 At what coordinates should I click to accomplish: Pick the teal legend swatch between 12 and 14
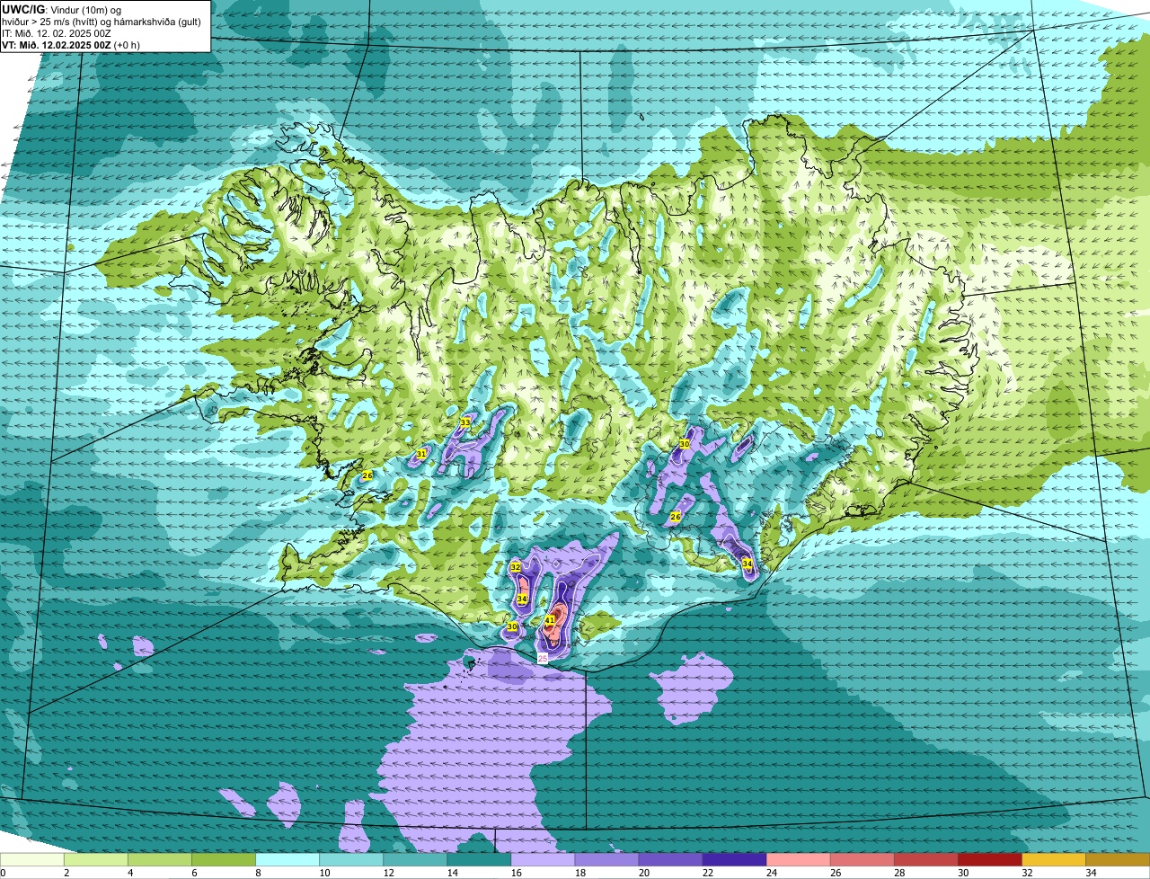click(415, 860)
